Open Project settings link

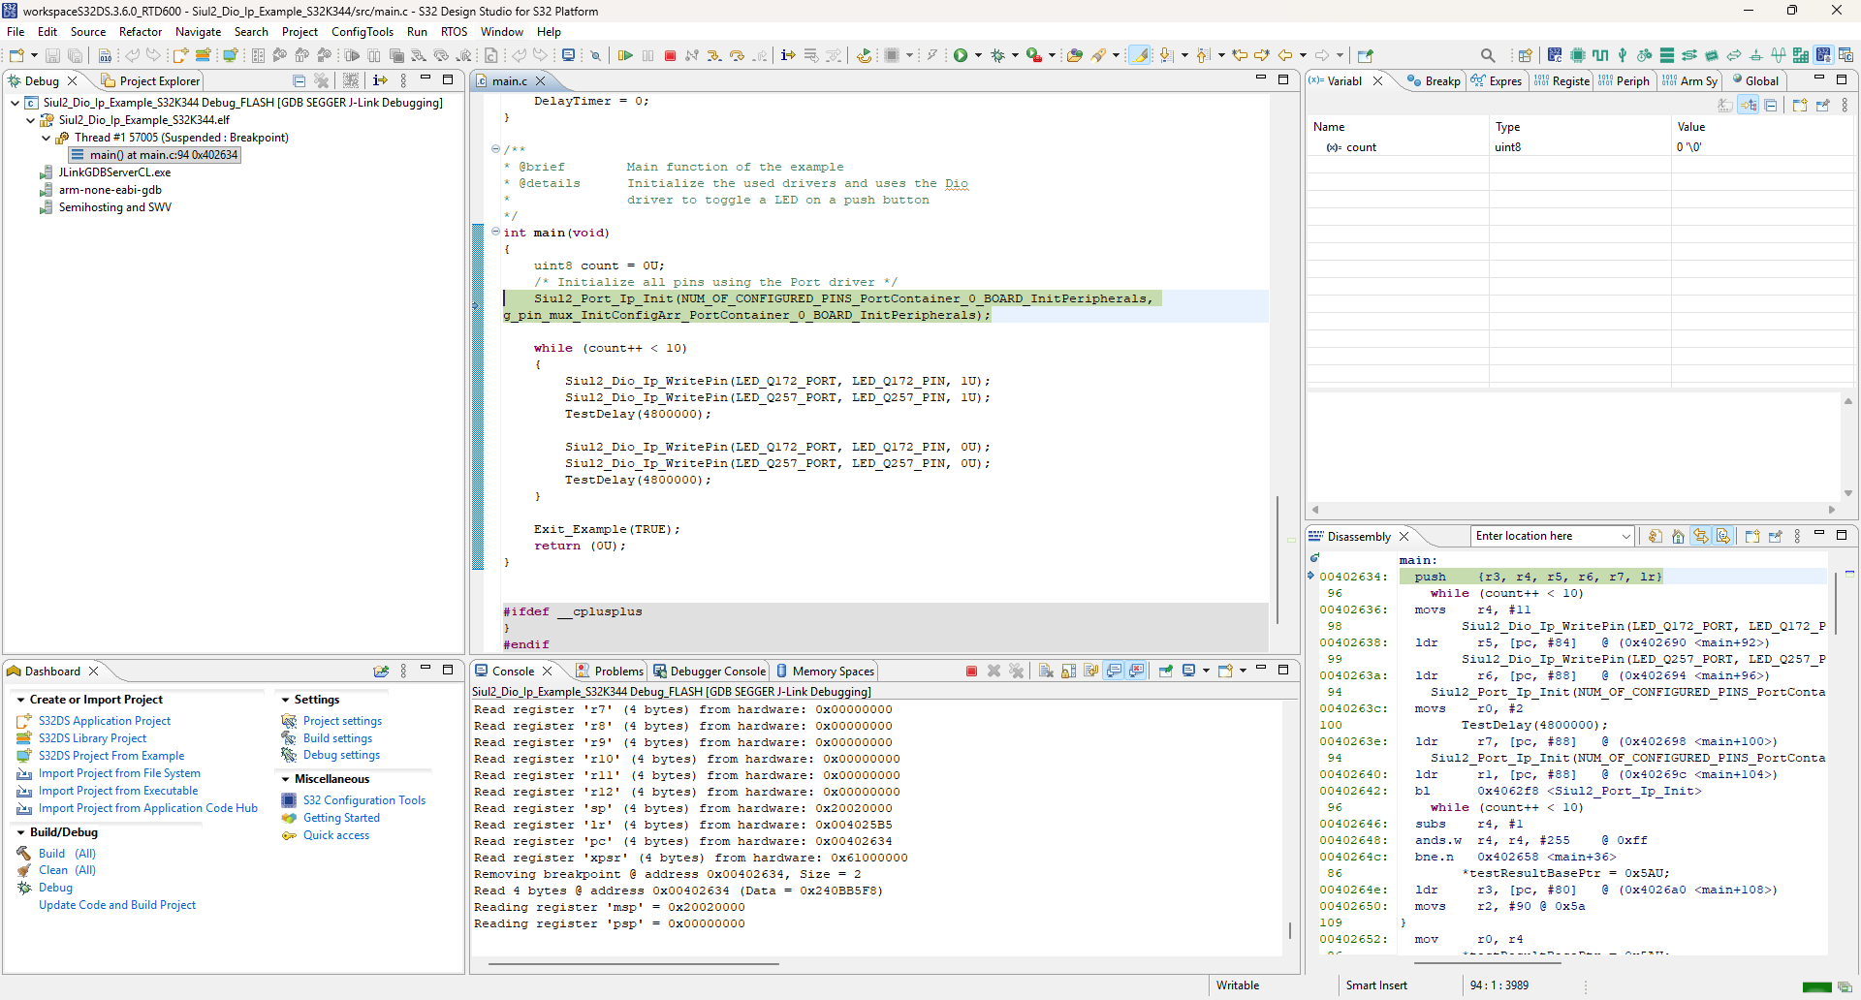342,721
